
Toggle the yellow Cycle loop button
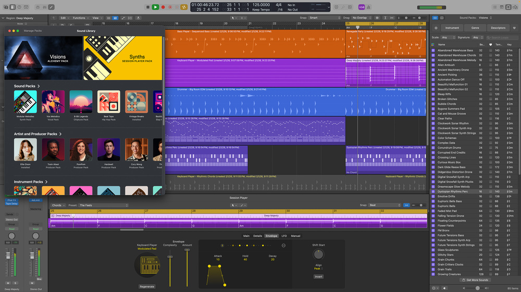184,7
